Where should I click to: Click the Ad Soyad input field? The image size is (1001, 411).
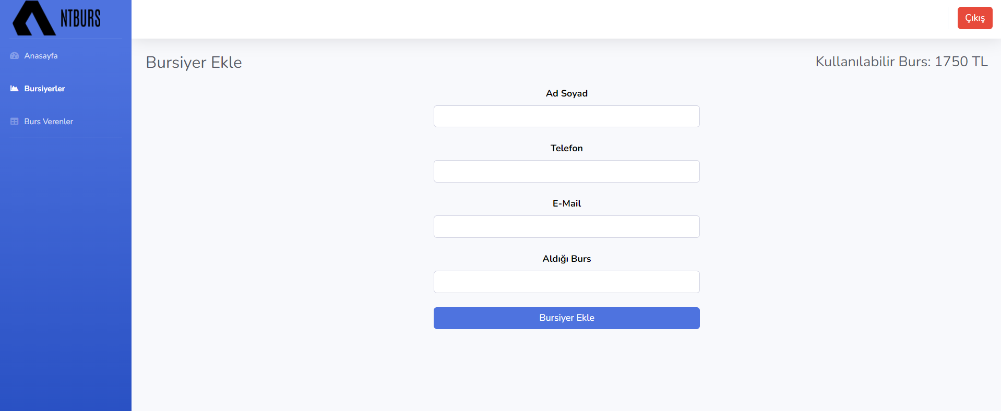click(566, 116)
